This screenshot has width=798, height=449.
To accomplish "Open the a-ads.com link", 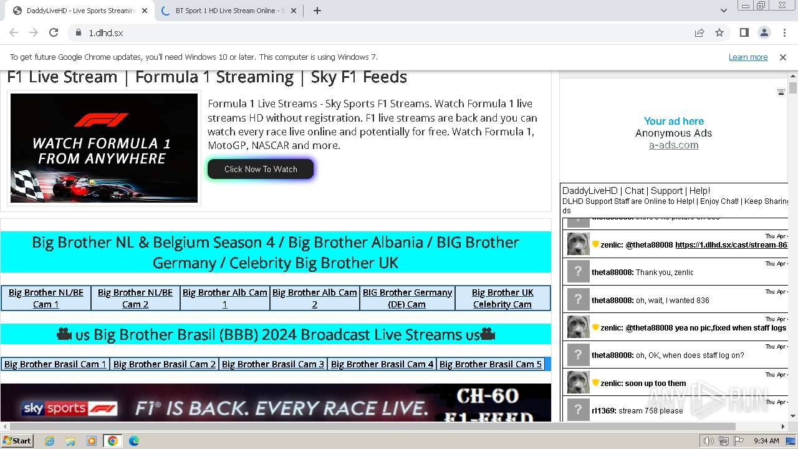I will click(x=673, y=145).
